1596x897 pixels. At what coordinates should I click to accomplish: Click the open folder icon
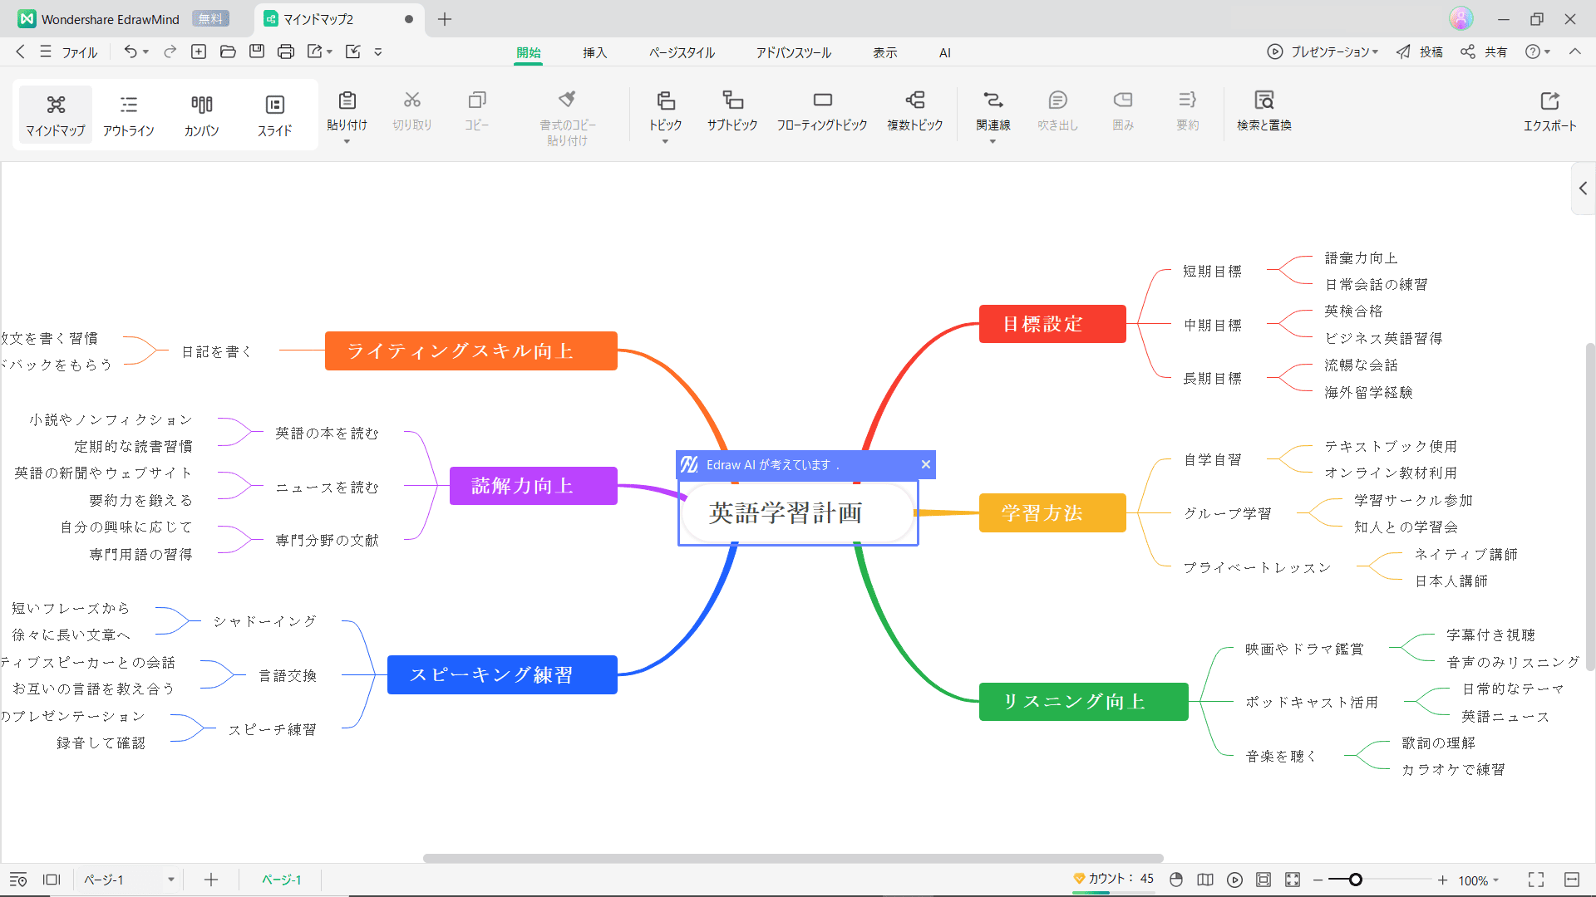click(x=228, y=51)
